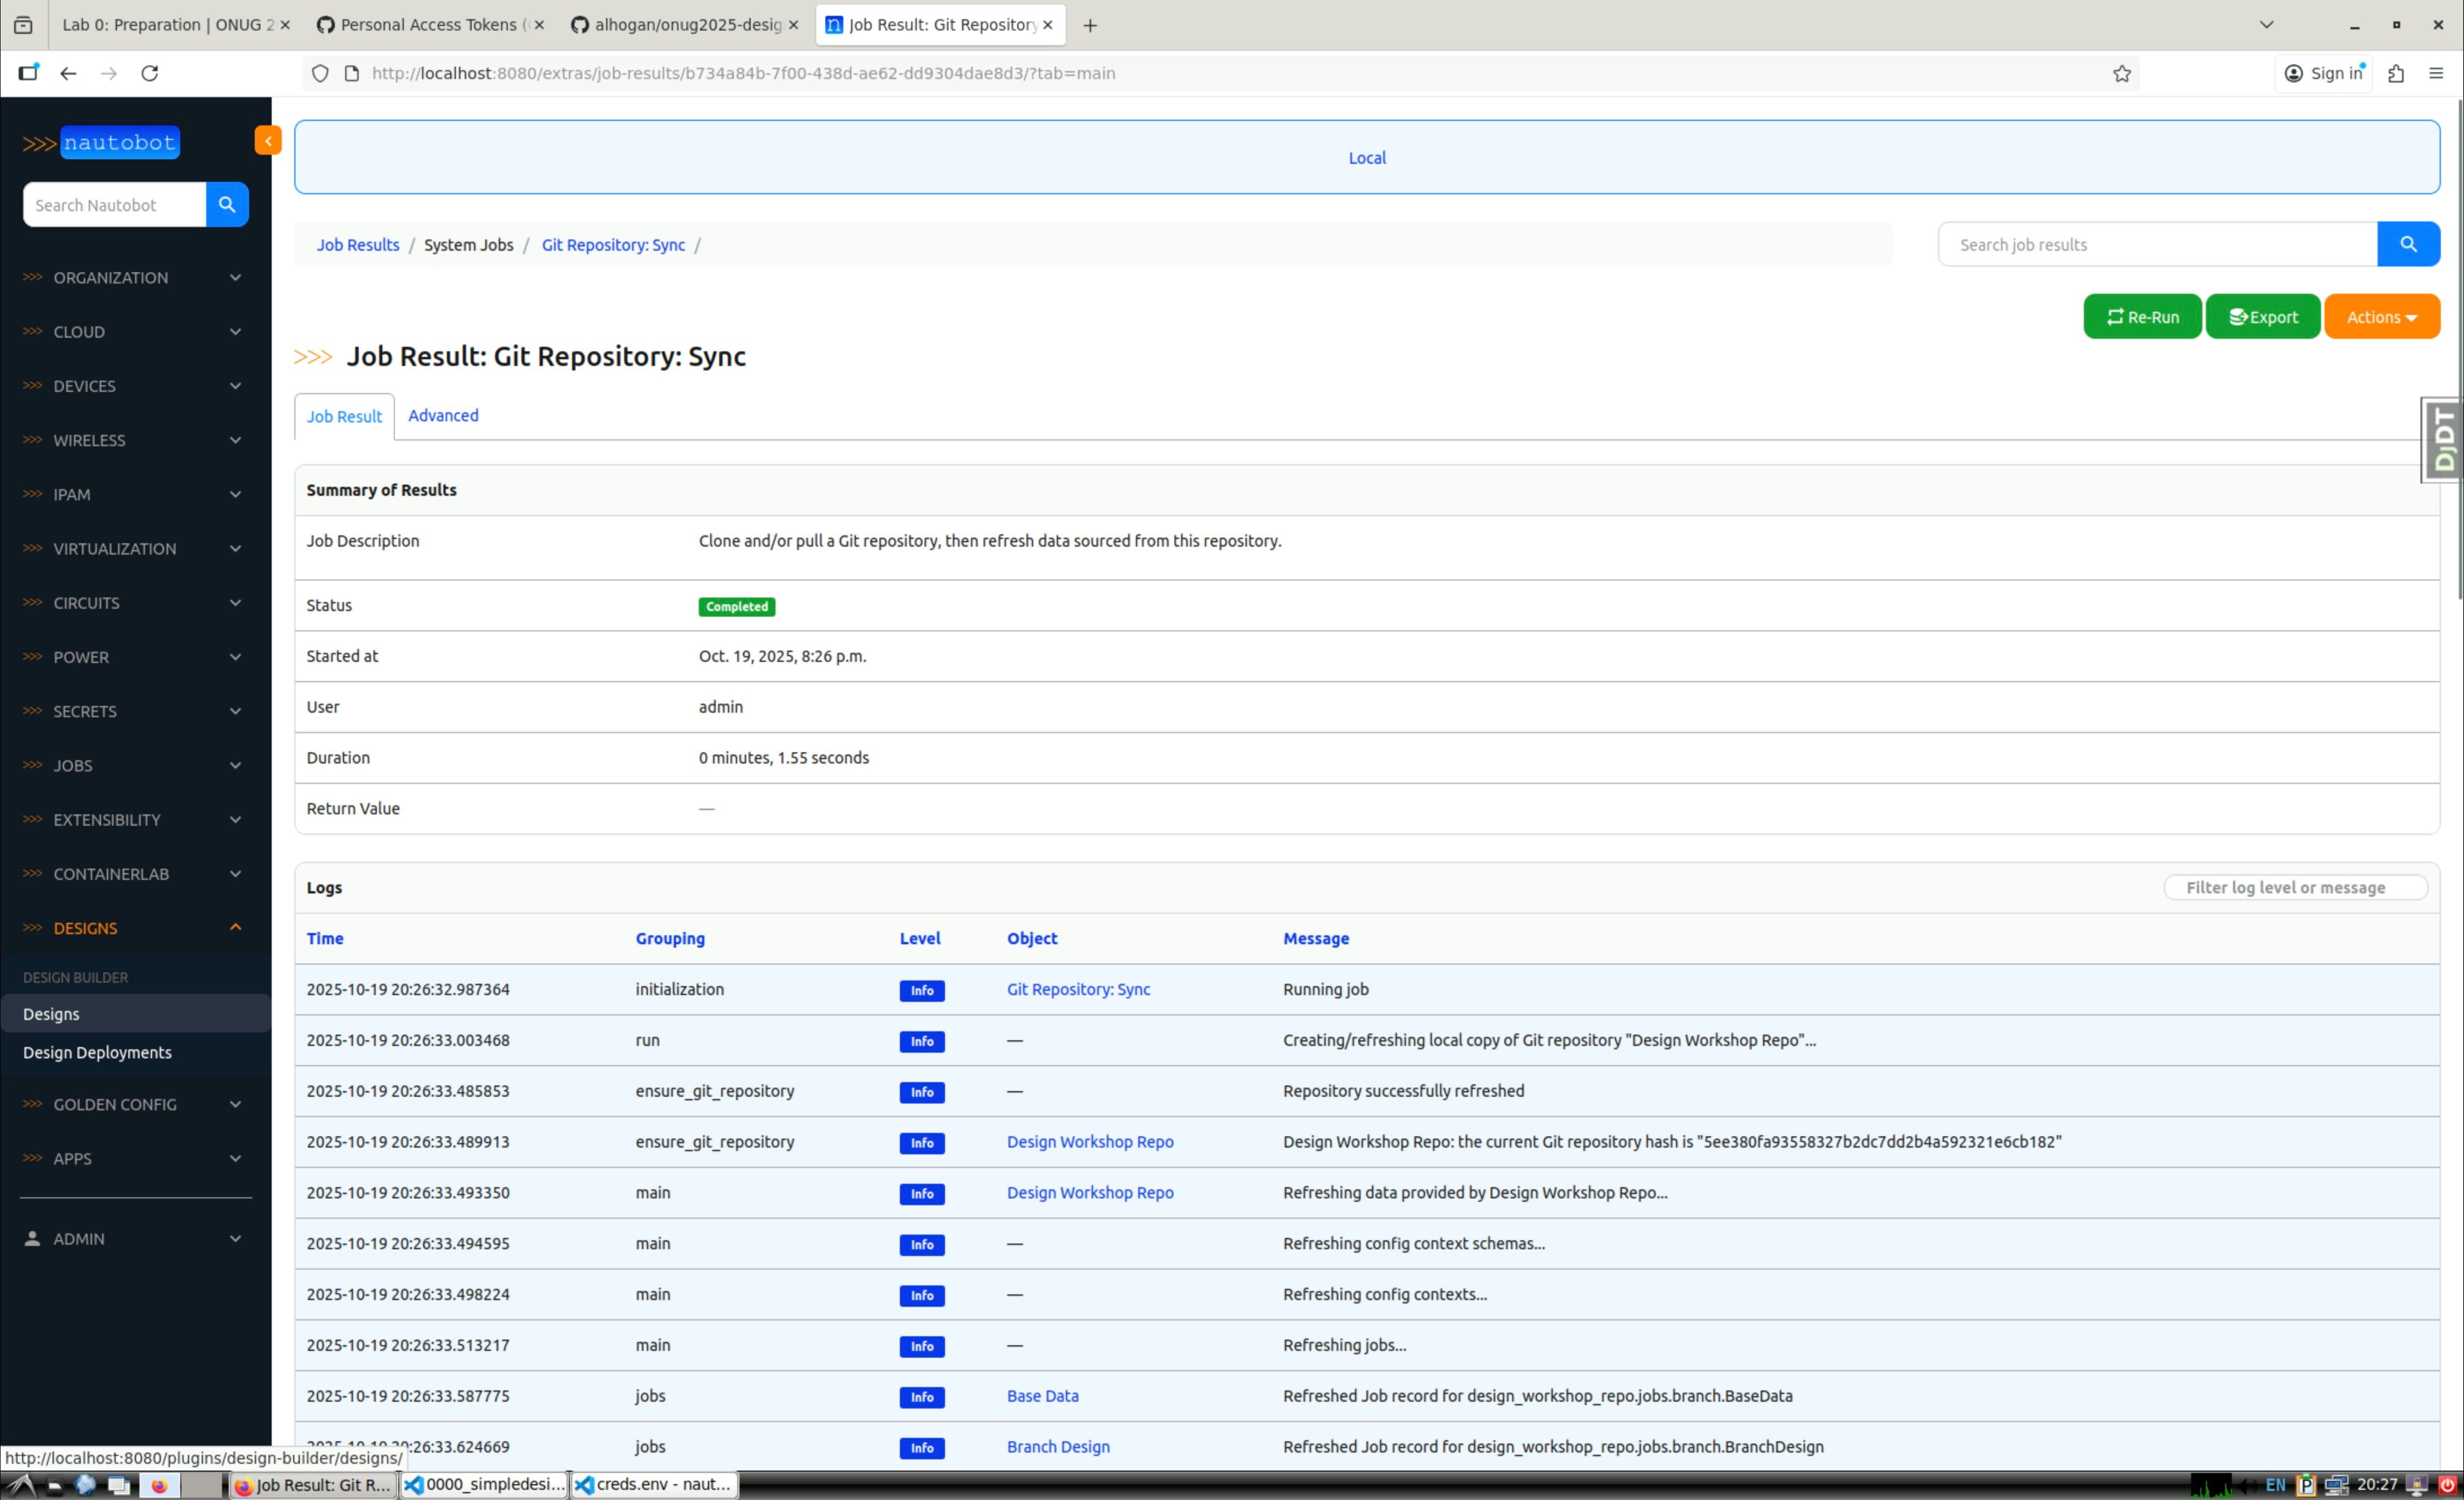
Task: Open the Django Debug Toolbar DJDT handle
Action: click(x=2443, y=440)
